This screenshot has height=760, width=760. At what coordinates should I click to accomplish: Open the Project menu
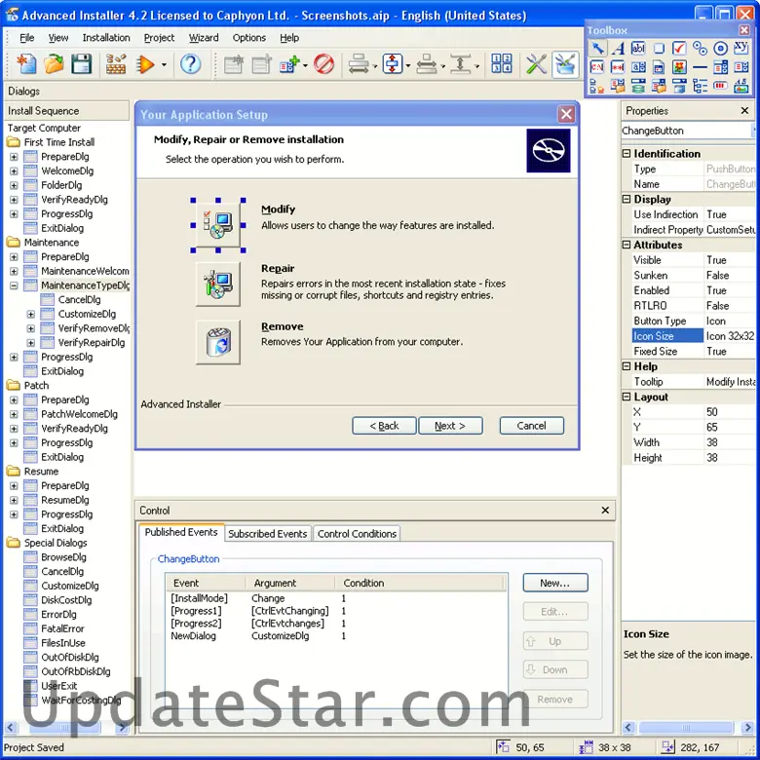[x=159, y=38]
